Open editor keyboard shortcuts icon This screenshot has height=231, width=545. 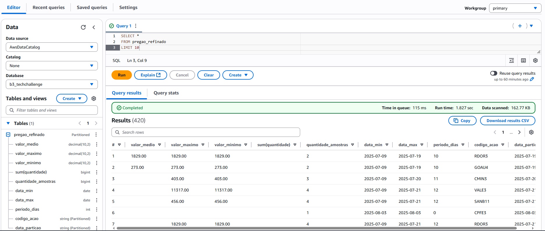pos(523,60)
